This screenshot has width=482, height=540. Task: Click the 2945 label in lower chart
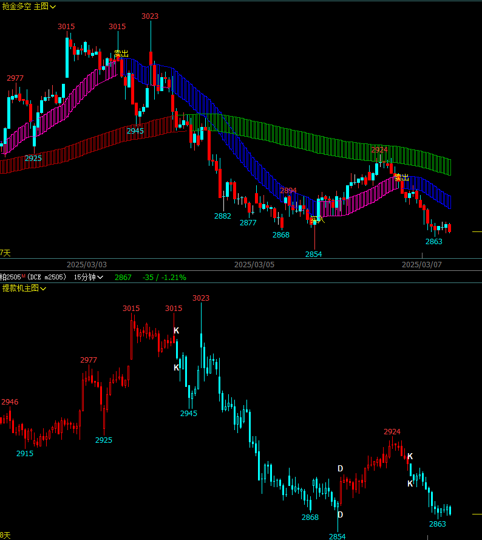(189, 413)
